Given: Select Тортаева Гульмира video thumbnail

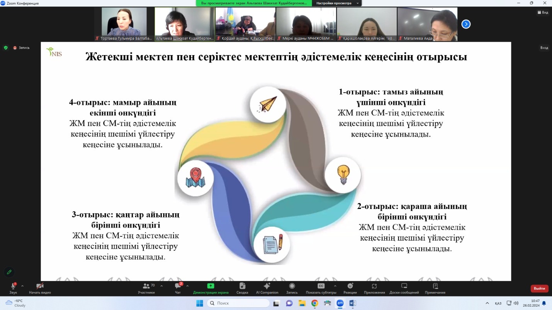Looking at the screenshot, I should 124,24.
